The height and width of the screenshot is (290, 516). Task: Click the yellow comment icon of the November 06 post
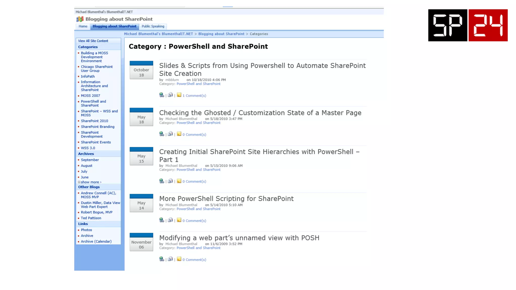(x=179, y=259)
